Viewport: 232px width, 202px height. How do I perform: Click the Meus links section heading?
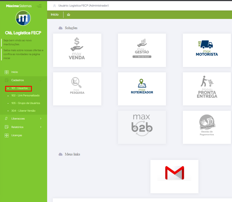(x=73, y=154)
